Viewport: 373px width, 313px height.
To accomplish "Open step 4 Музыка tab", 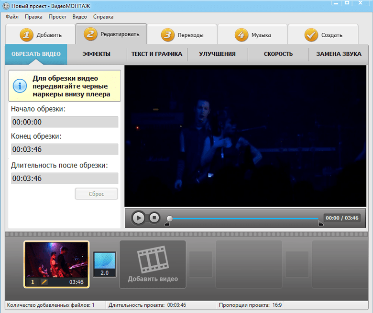I will [252, 35].
